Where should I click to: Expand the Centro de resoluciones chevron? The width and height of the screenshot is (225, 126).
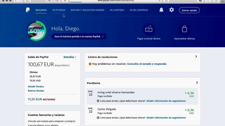pos(196,57)
